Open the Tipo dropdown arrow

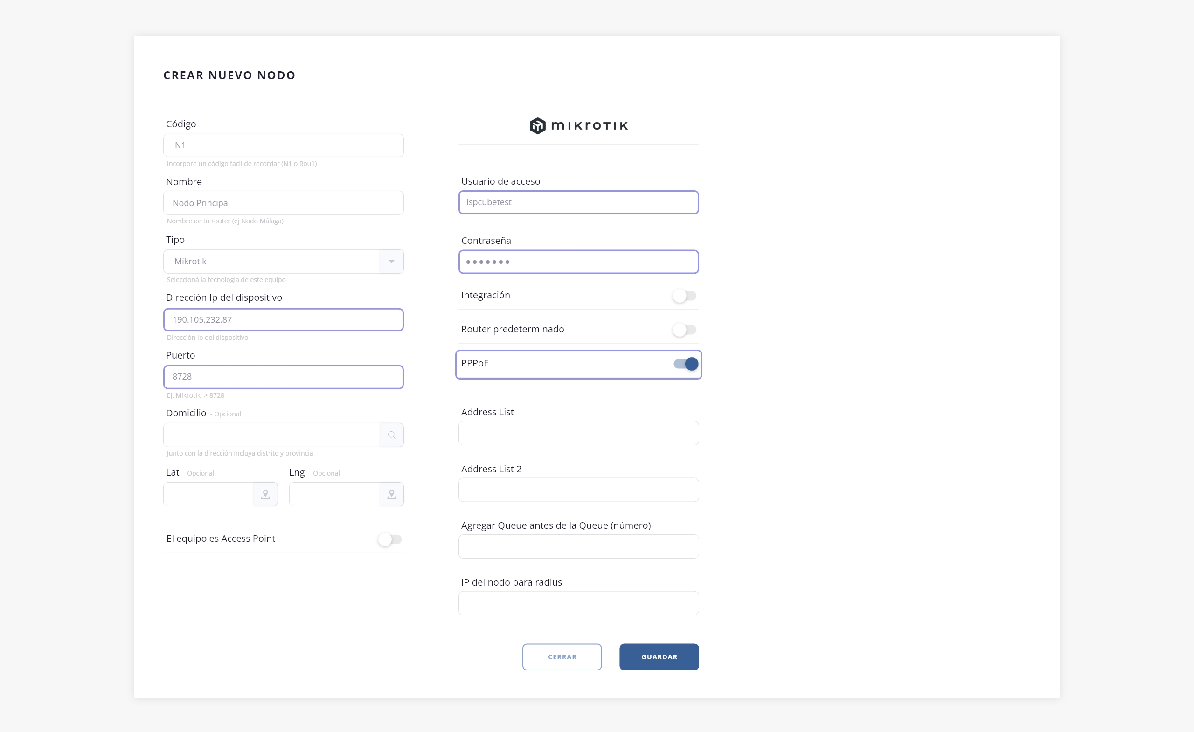[391, 262]
